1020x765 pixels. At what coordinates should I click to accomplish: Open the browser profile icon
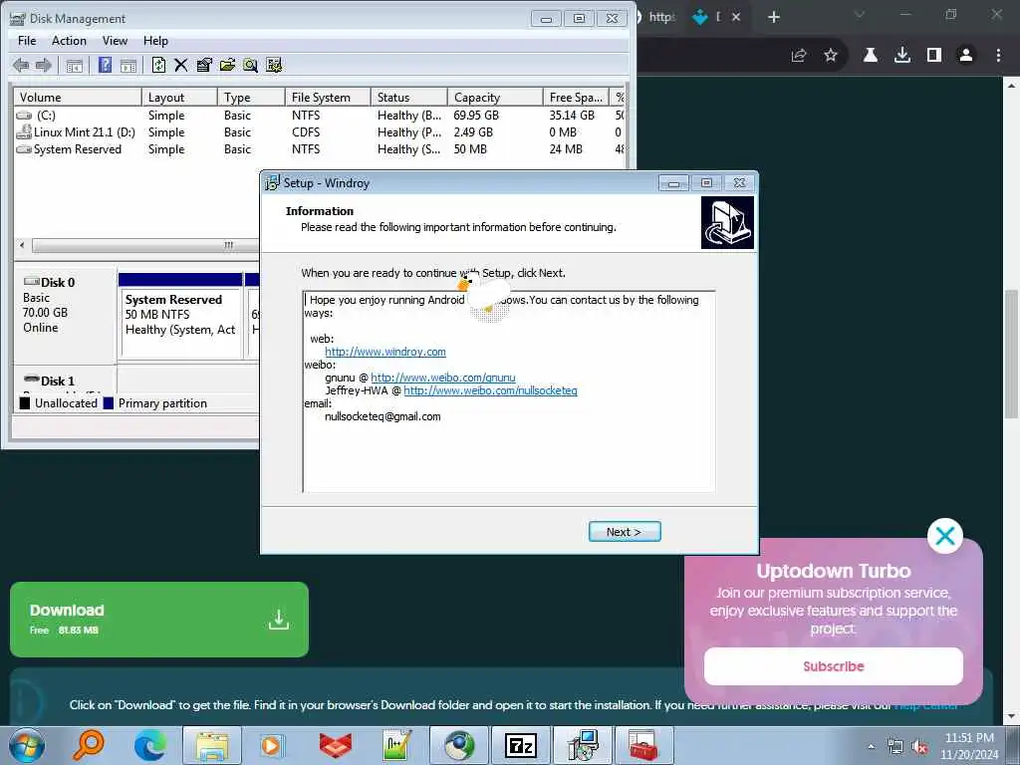point(966,56)
